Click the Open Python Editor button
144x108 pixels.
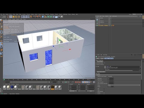coord(101,72)
